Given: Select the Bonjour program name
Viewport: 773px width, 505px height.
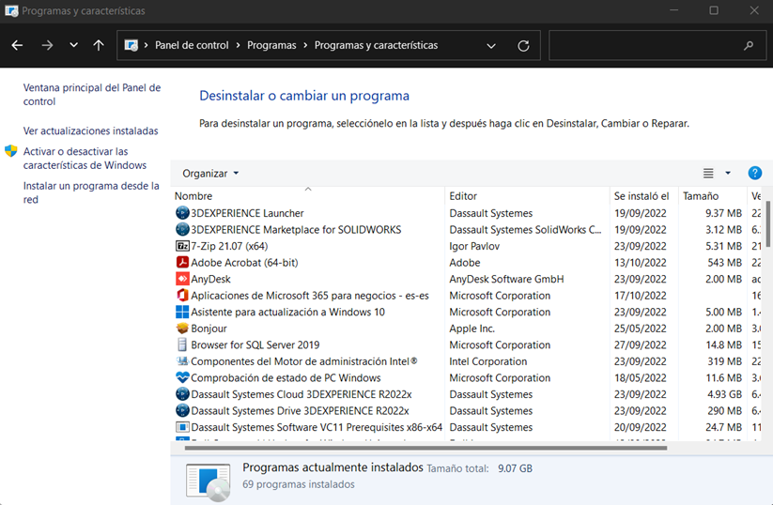Looking at the screenshot, I should 209,329.
